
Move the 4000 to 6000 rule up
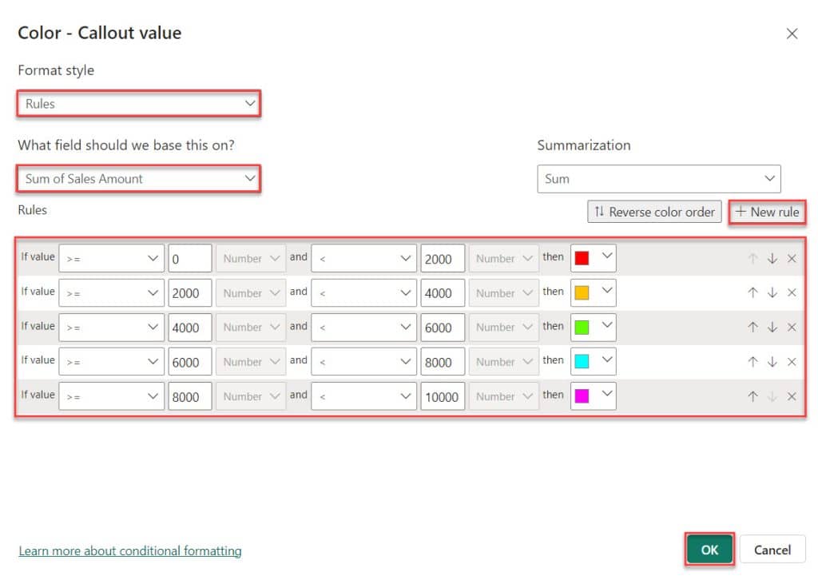click(752, 327)
